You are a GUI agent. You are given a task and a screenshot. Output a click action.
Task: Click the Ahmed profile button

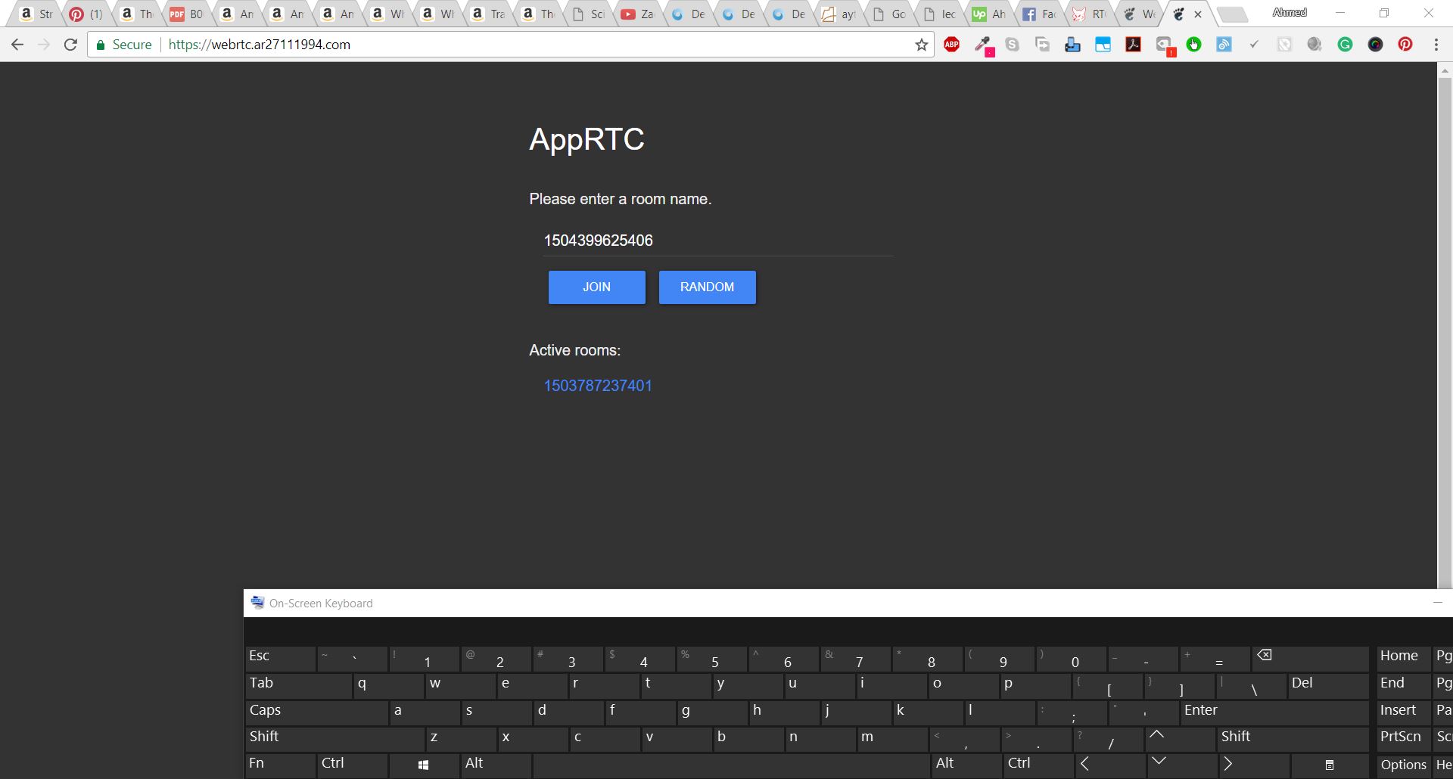1290,13
